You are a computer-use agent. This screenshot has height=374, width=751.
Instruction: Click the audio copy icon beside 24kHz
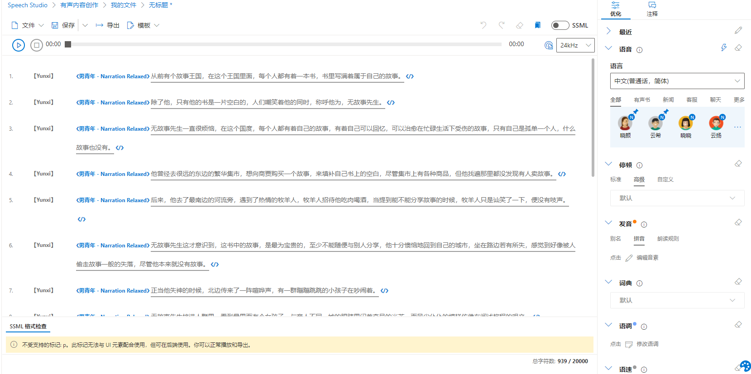(549, 45)
